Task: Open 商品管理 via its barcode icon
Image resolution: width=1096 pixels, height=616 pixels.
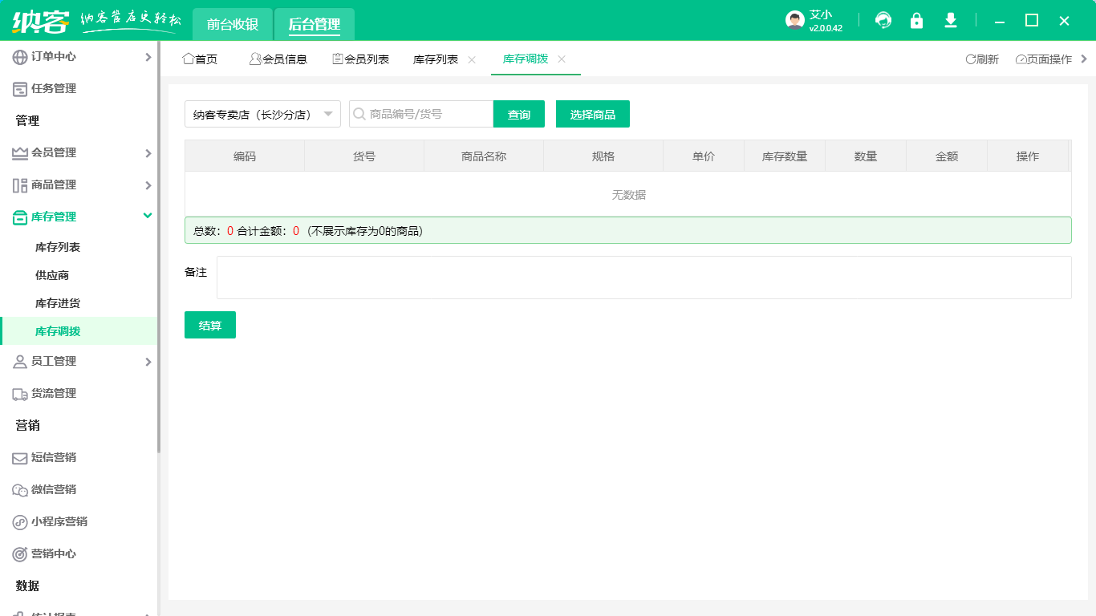Action: point(18,184)
